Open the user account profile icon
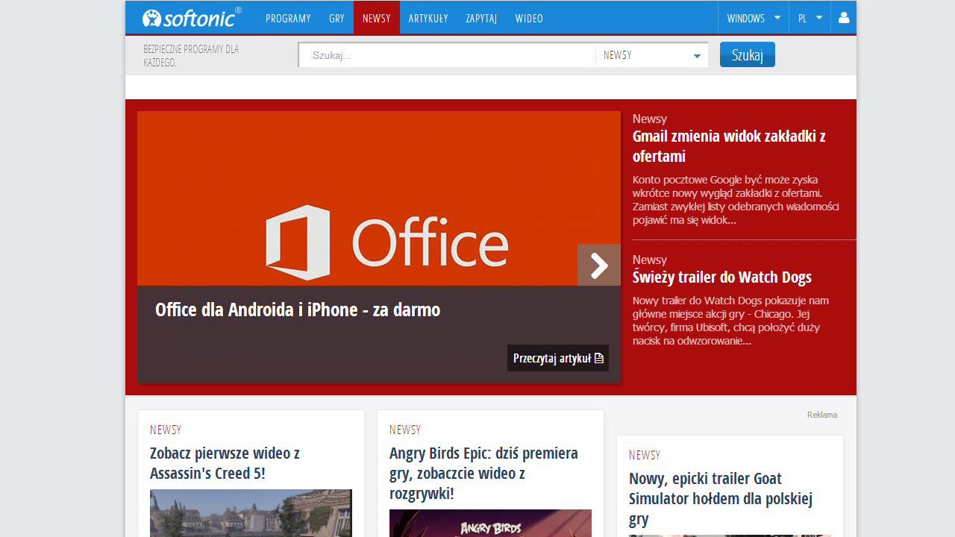The height and width of the screenshot is (537, 955). click(x=844, y=18)
